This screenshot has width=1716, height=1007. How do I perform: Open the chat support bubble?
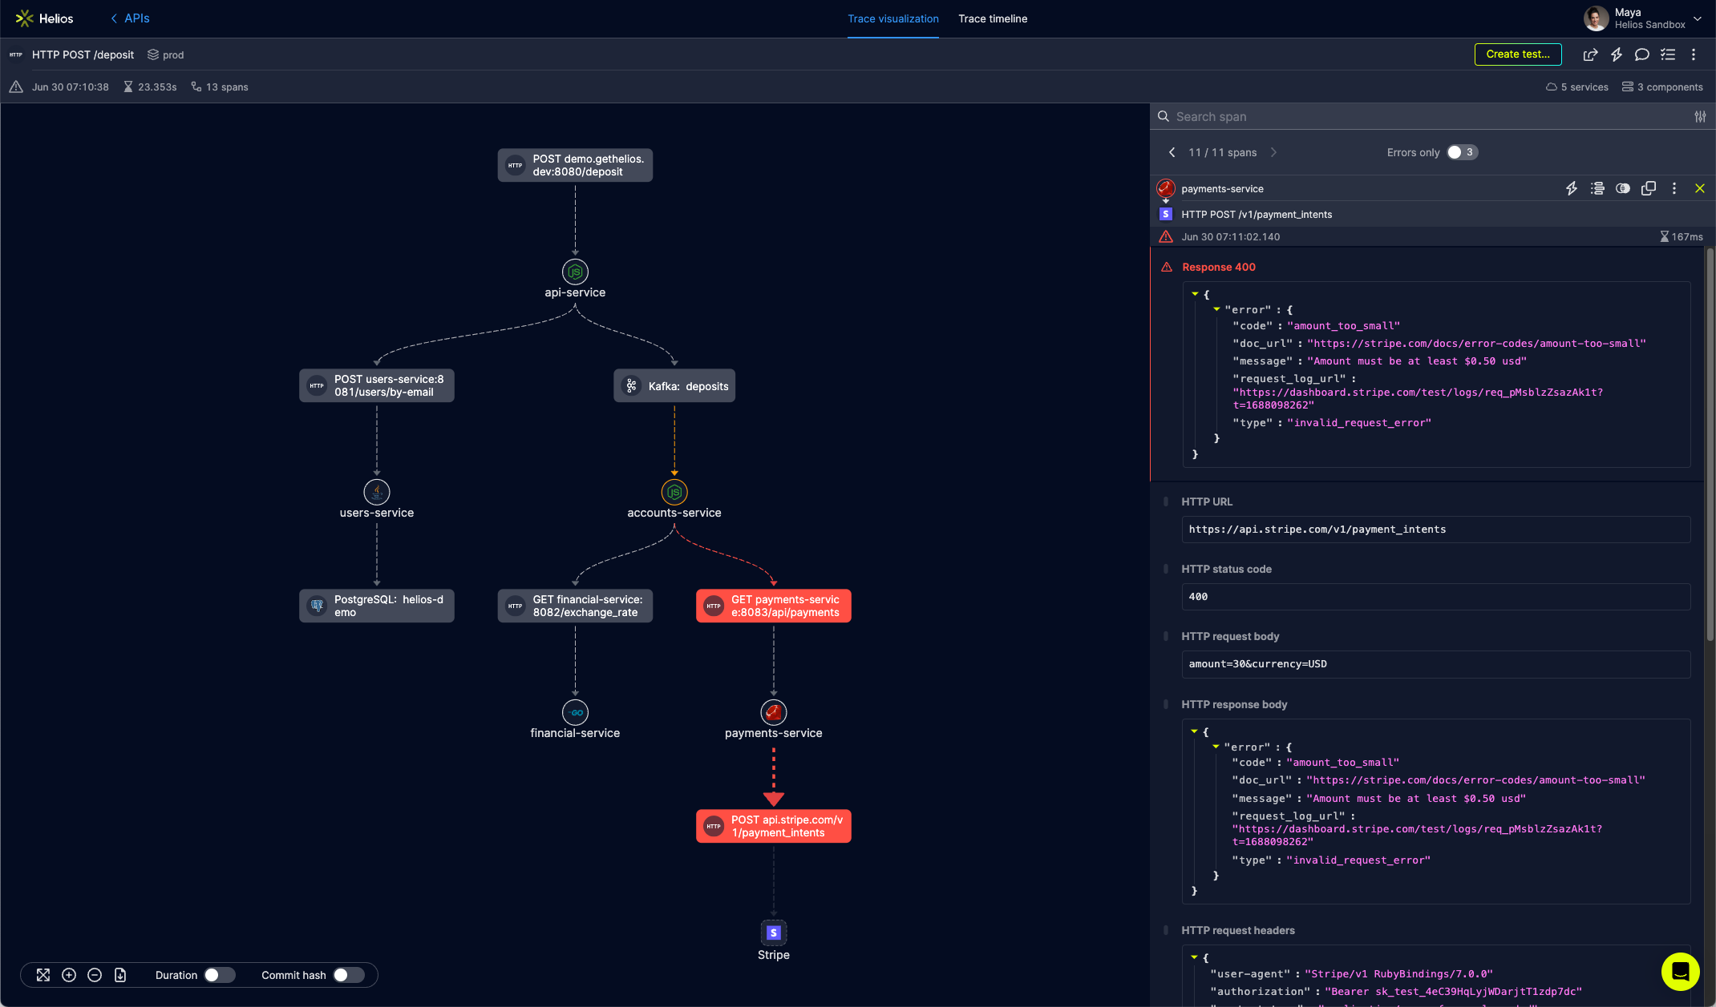1680,972
